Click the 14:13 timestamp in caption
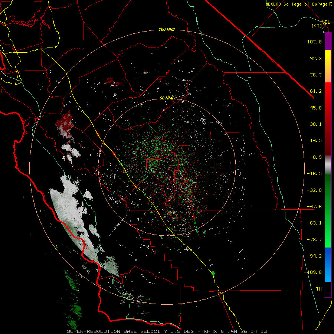Viewport: 334px width, 334px height. [259, 331]
